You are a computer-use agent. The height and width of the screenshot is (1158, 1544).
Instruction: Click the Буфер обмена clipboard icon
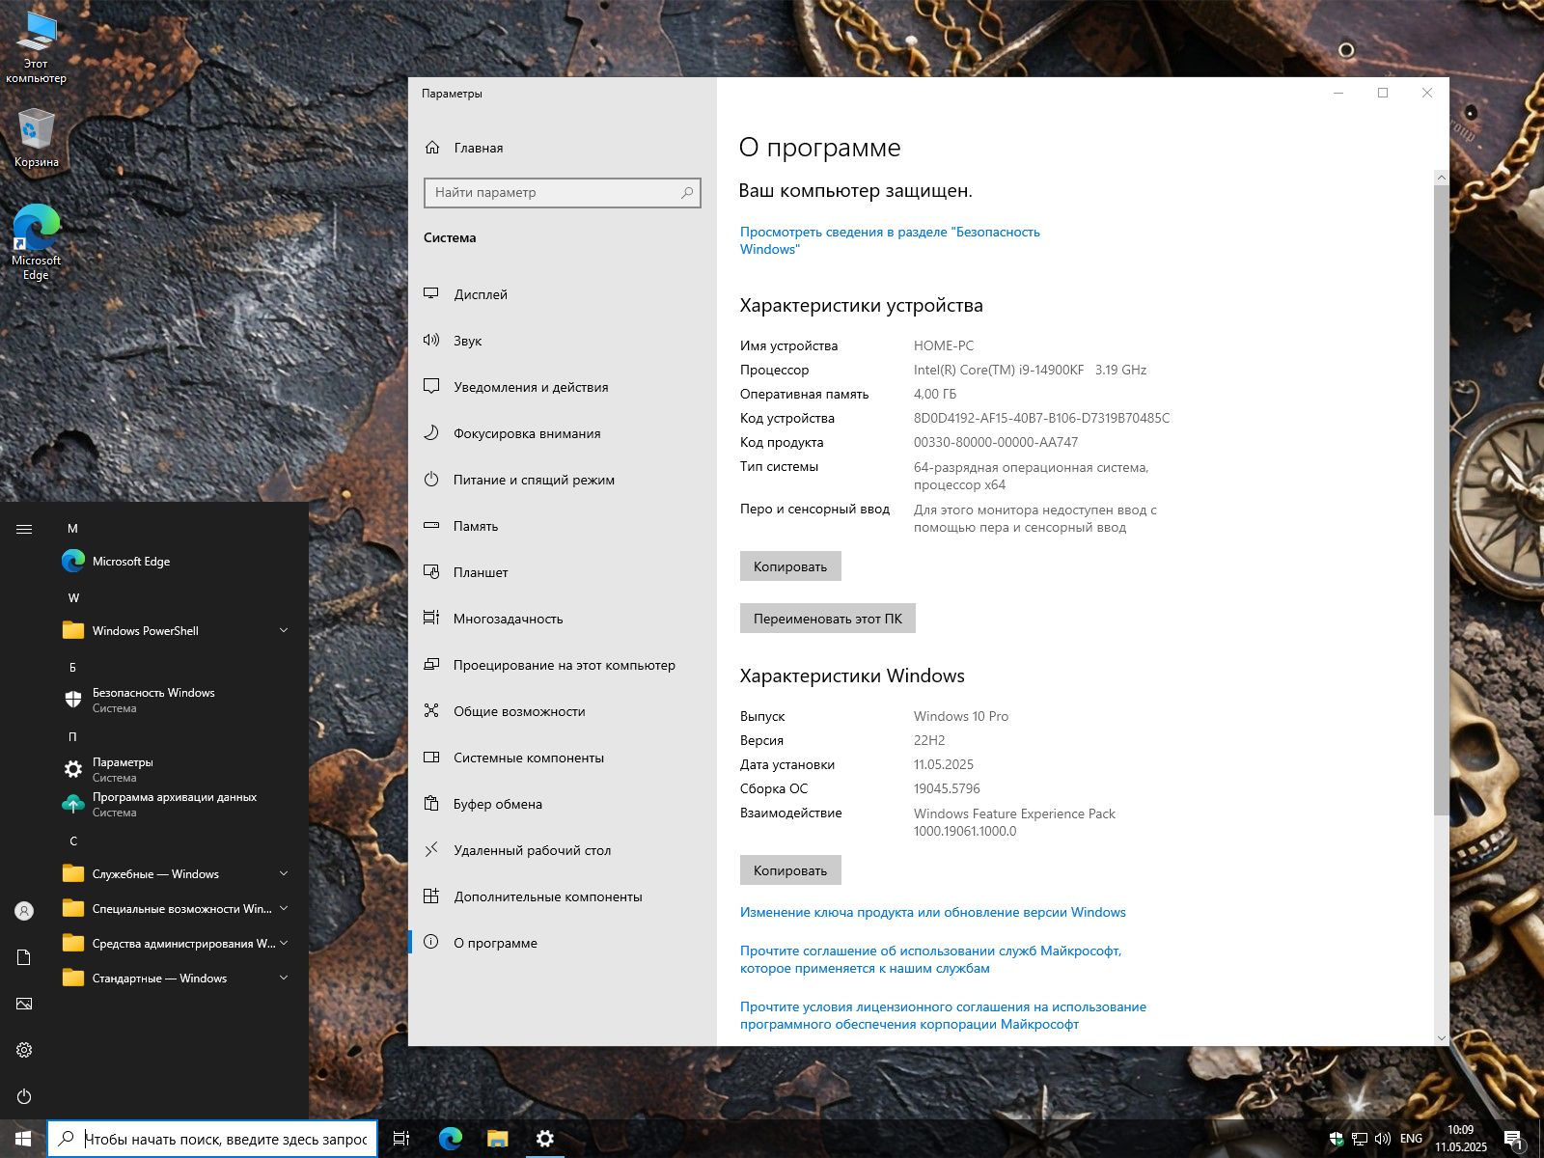coord(431,804)
